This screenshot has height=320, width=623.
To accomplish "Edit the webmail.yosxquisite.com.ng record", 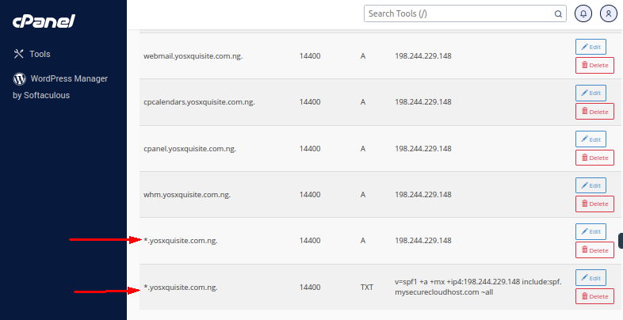I will (591, 47).
